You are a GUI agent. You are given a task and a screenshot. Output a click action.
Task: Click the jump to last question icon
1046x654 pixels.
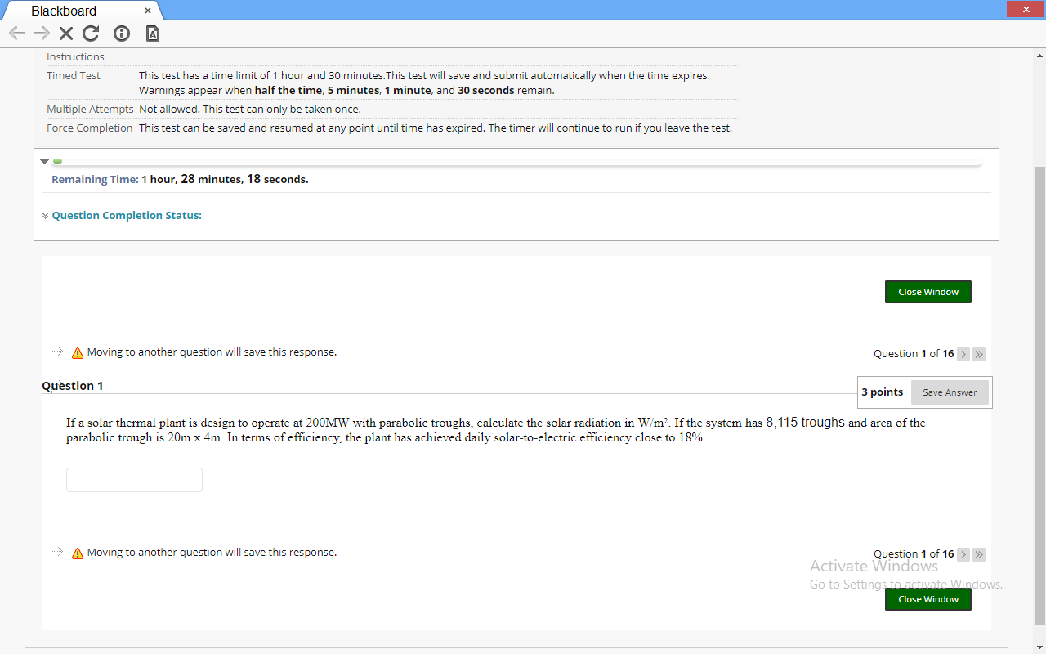point(978,354)
